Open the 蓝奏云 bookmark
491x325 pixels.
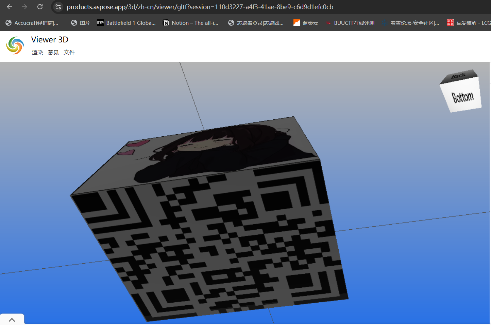(306, 23)
